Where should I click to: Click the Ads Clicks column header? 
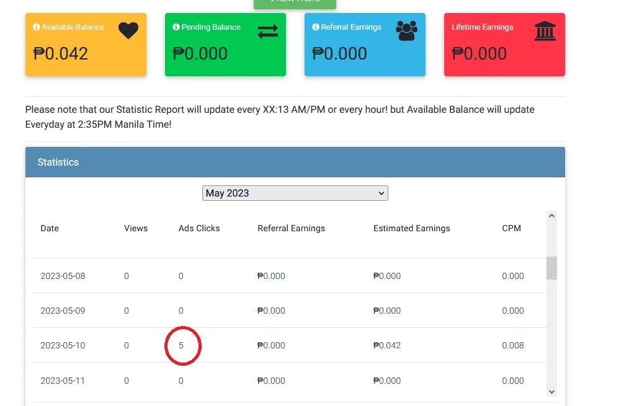(x=199, y=228)
